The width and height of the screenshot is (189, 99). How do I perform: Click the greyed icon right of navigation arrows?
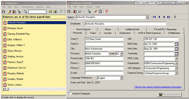coord(175,17)
